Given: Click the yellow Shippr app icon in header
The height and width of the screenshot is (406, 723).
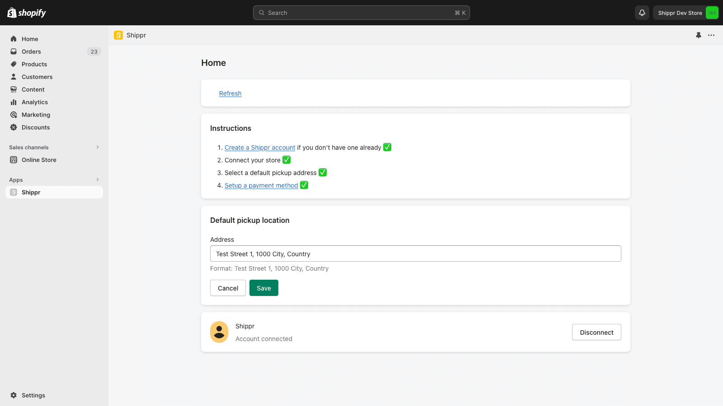Looking at the screenshot, I should (x=118, y=35).
